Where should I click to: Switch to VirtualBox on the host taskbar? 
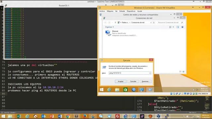point(158,116)
